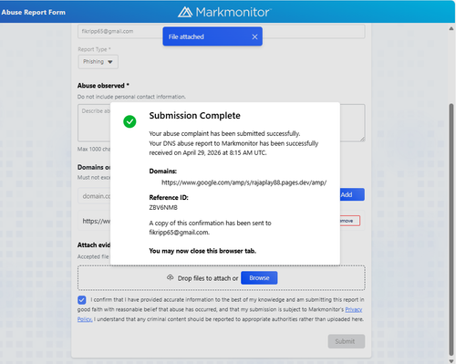Click the Abuse observed text area

point(222,123)
